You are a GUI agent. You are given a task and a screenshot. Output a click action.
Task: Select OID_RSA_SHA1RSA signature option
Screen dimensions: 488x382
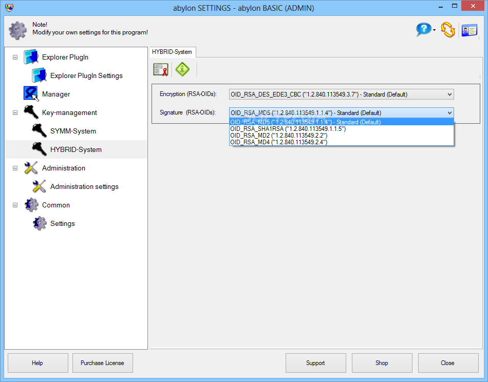(342, 129)
